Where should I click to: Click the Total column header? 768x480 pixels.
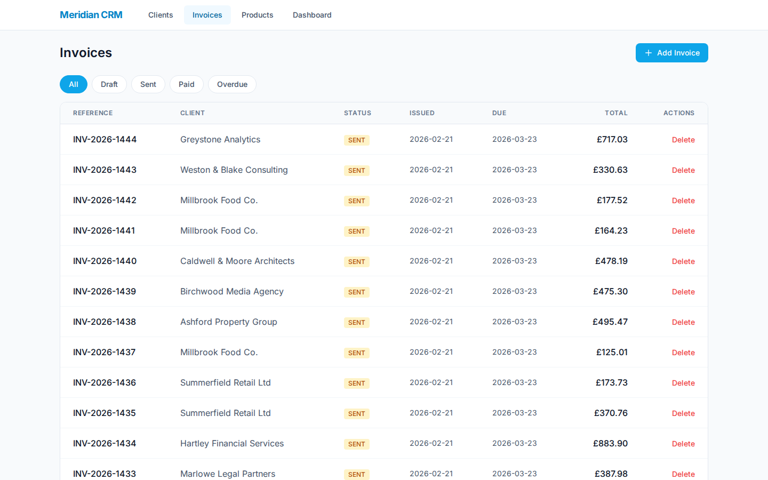tap(616, 113)
